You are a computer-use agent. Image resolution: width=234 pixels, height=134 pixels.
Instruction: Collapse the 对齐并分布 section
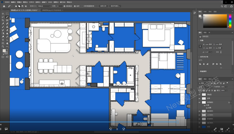(x=200, y=57)
